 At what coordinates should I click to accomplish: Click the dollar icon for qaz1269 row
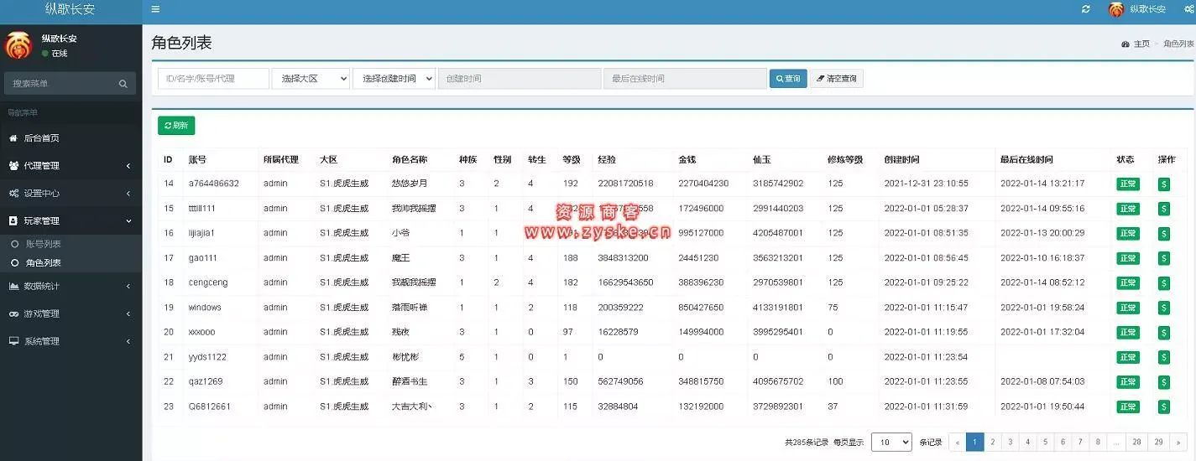(x=1164, y=381)
